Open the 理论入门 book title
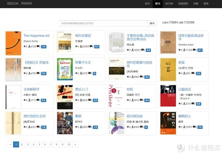222x154 pixels. coord(81,89)
